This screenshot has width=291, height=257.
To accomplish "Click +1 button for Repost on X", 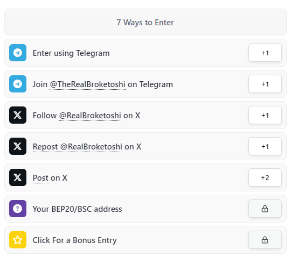I will (x=265, y=146).
